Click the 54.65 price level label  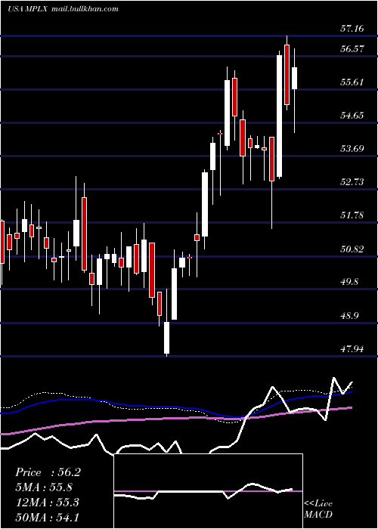tap(352, 116)
